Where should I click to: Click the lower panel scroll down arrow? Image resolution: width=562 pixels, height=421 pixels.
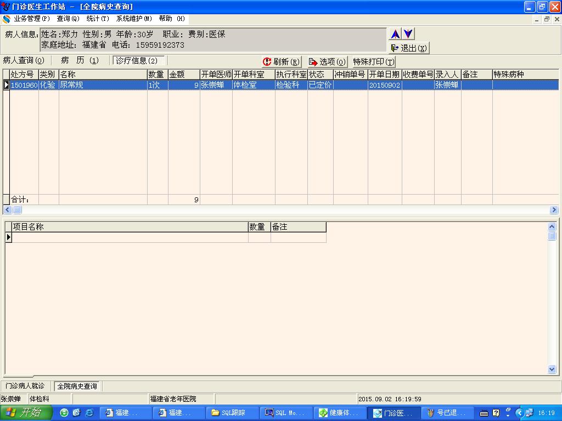click(x=552, y=369)
